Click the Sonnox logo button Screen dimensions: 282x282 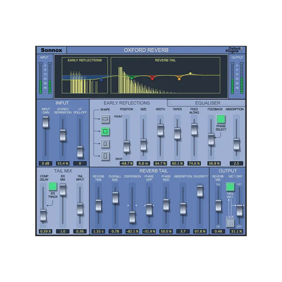click(51, 50)
